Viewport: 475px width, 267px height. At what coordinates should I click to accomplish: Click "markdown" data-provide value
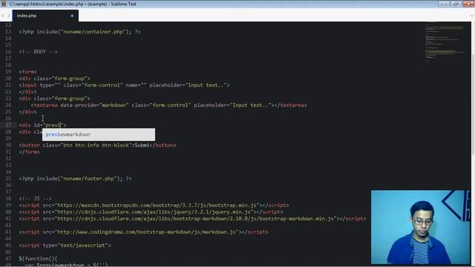(114, 105)
